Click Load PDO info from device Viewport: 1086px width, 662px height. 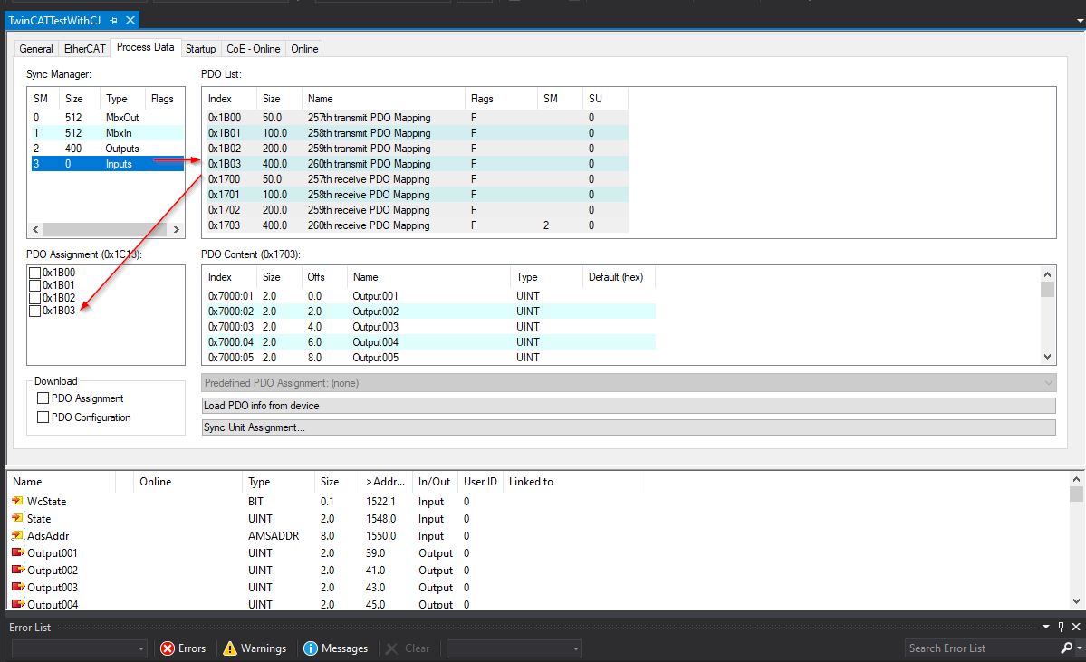coord(629,406)
